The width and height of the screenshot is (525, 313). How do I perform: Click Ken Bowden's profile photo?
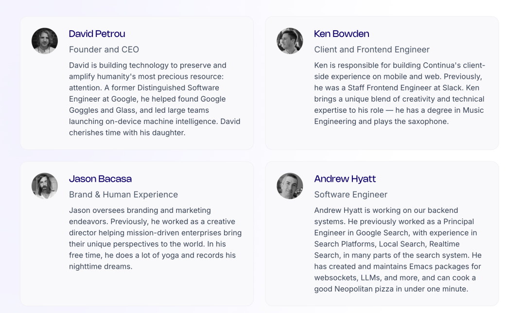[x=290, y=41]
